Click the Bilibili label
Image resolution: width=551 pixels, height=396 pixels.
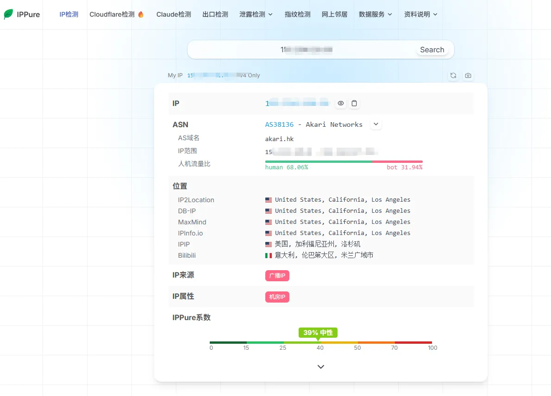click(x=187, y=255)
